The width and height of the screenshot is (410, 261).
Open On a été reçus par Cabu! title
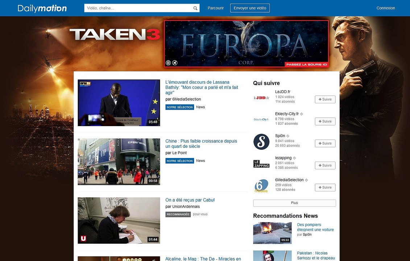pyautogui.click(x=190, y=200)
